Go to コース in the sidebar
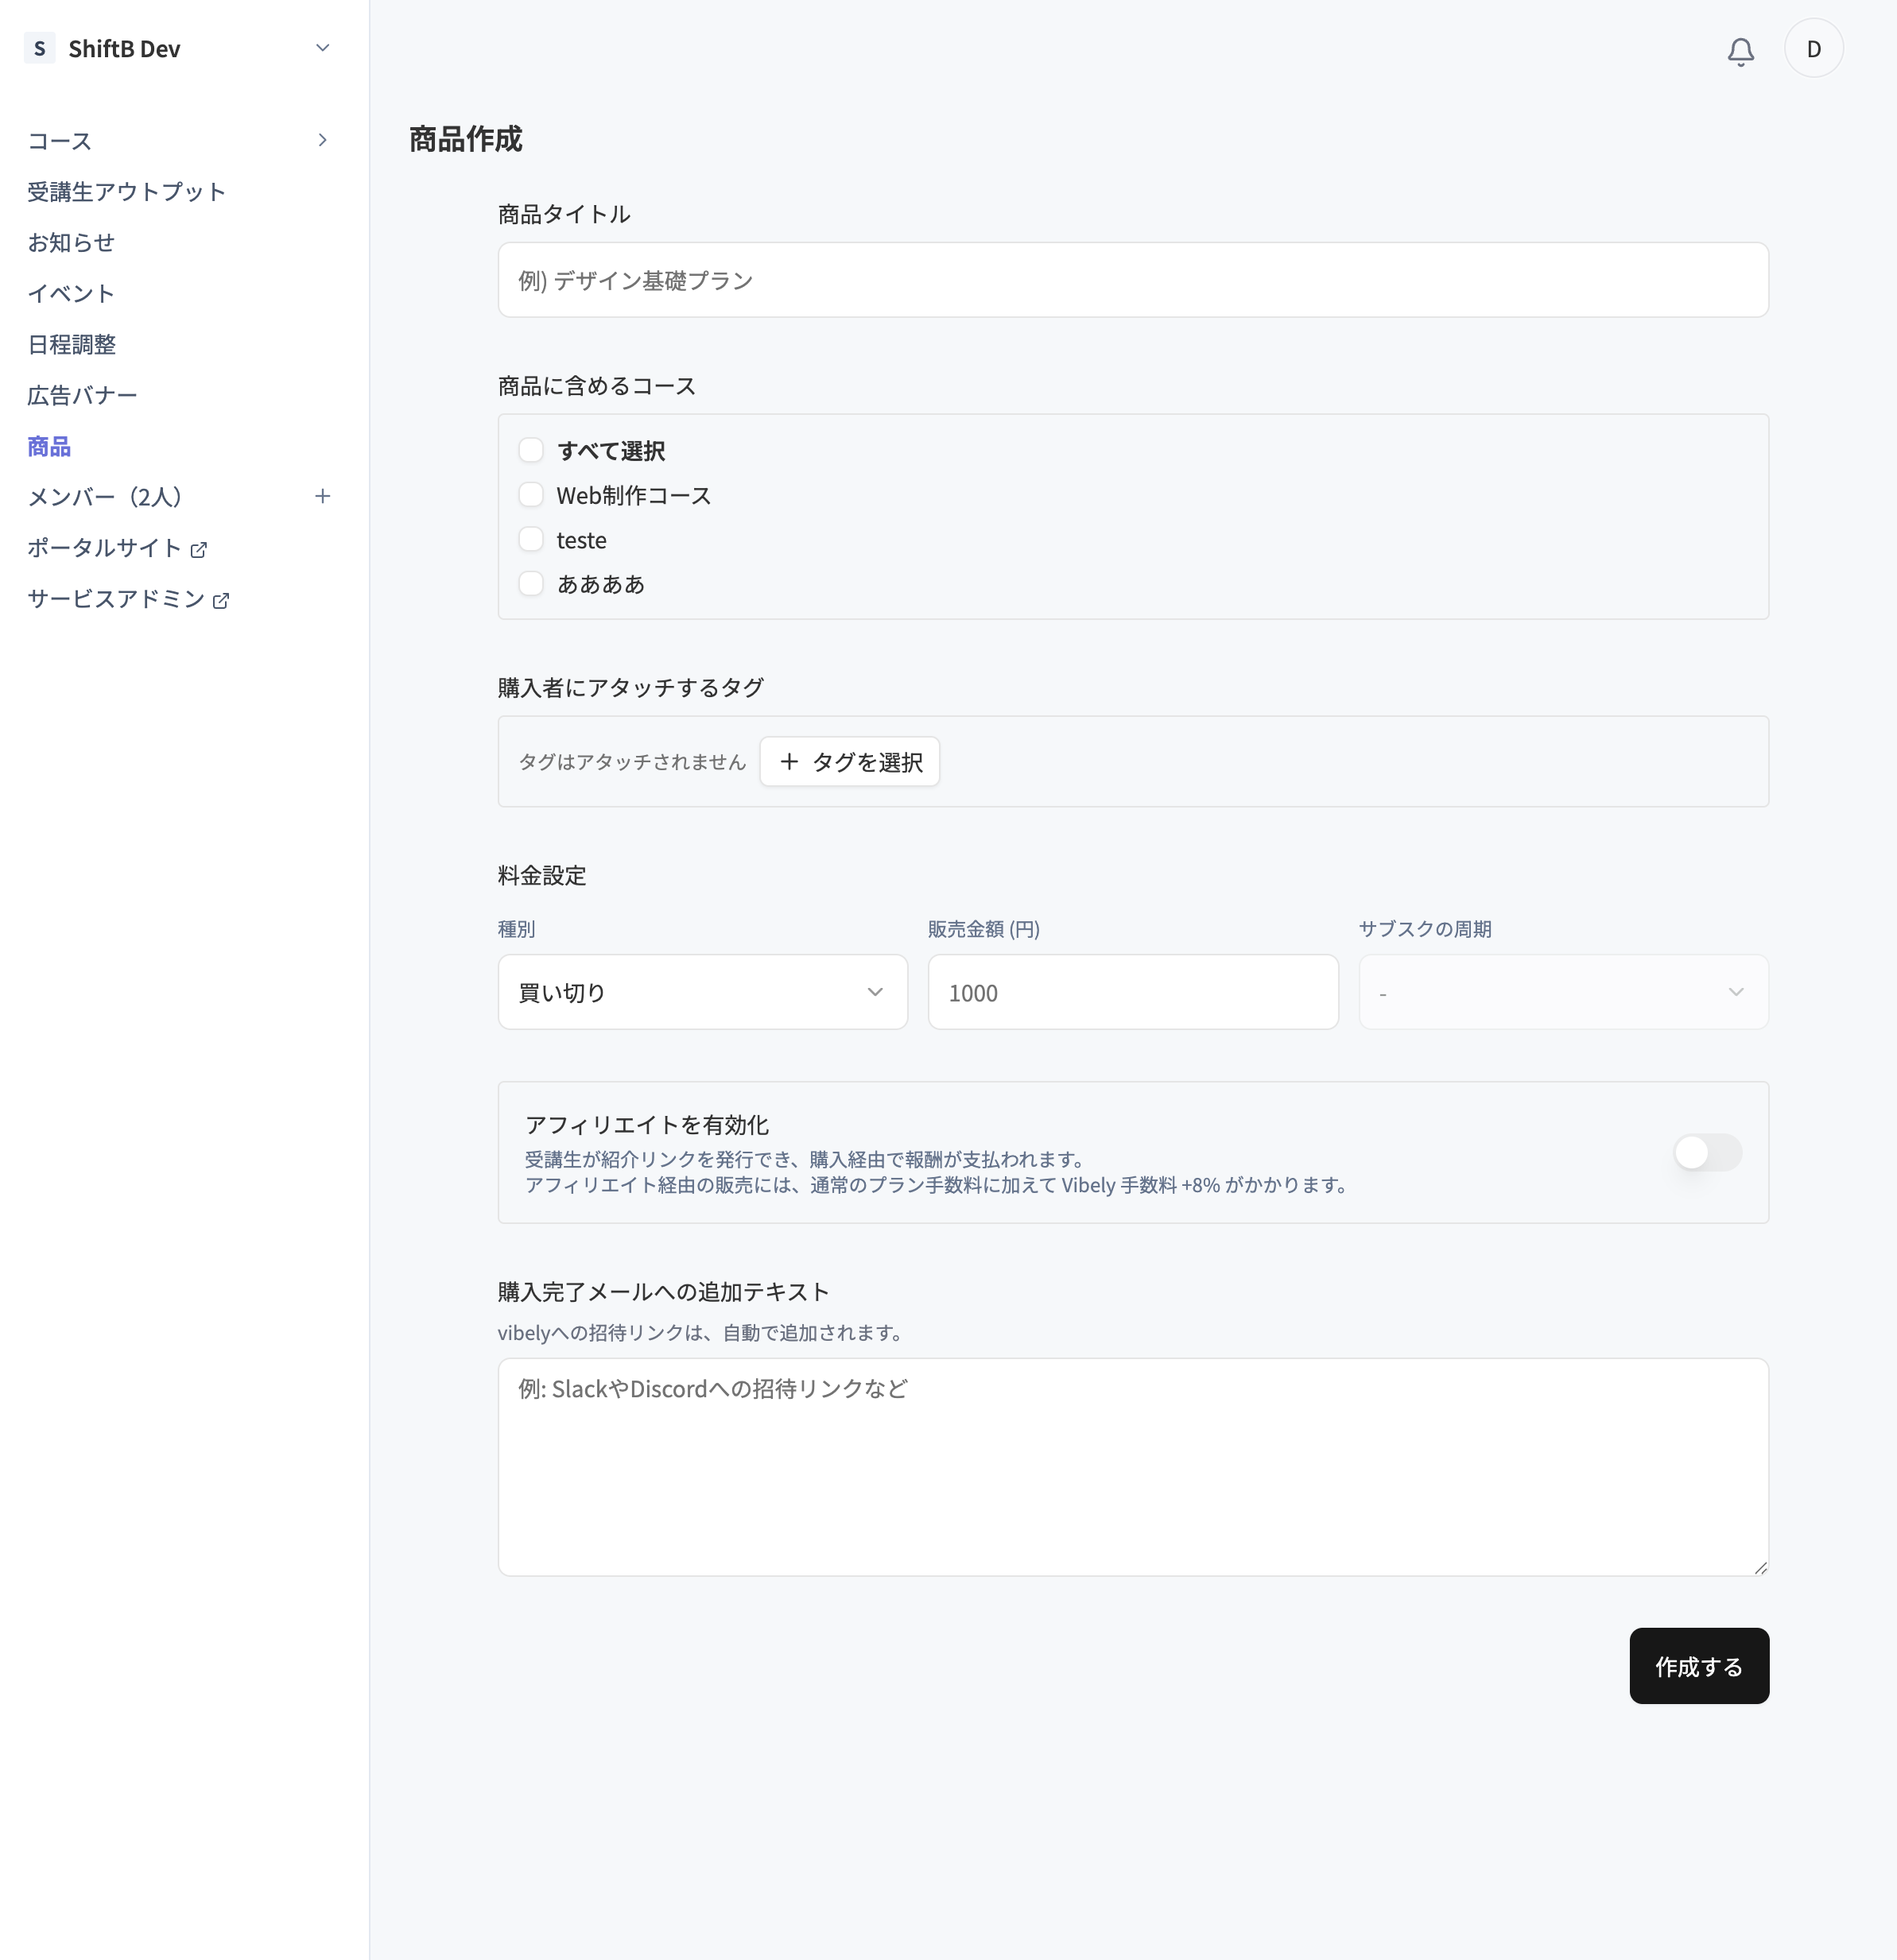 (60, 141)
